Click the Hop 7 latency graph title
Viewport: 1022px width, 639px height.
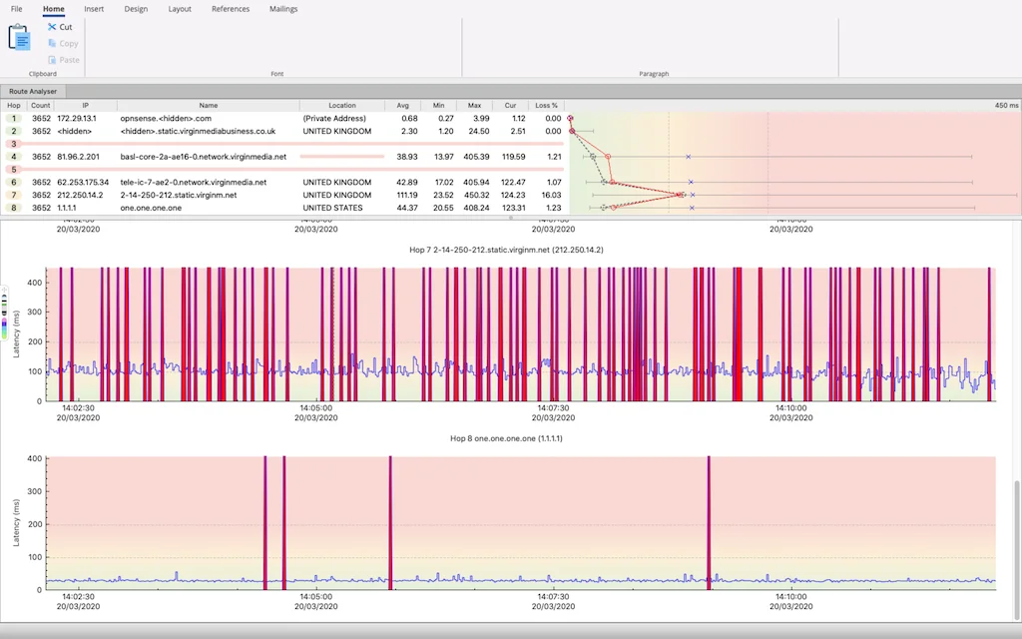tap(506, 250)
